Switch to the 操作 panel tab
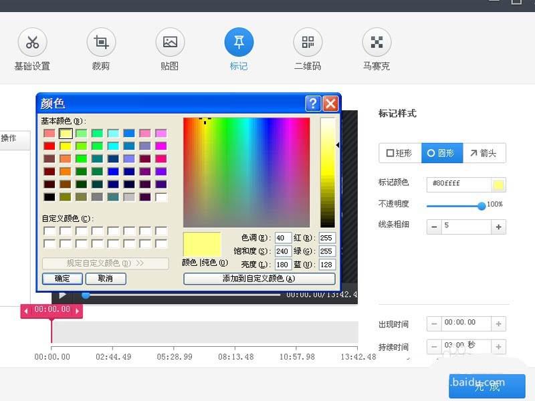The width and height of the screenshot is (535, 401). point(9,139)
